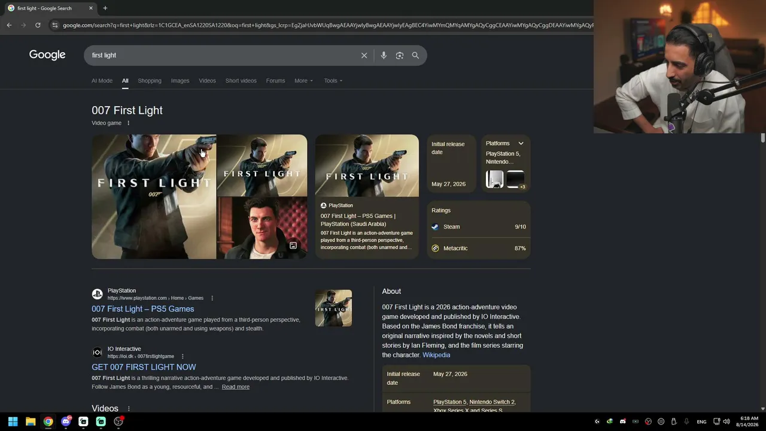
Task: Open the Nintendo Switch 2 platform link
Action: (492, 402)
